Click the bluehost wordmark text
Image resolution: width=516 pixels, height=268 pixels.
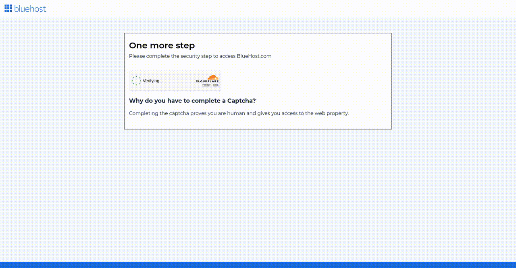pos(30,8)
